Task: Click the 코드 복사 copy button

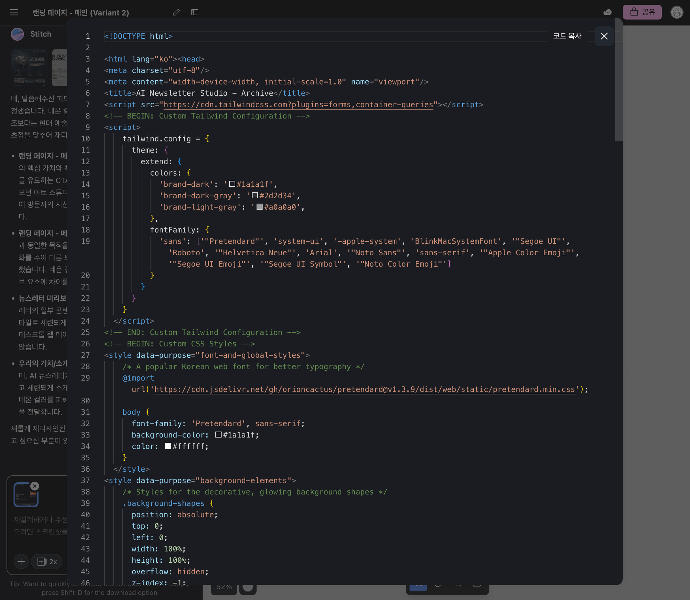Action: coord(567,36)
